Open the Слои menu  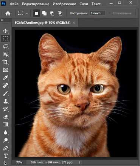[84, 4]
